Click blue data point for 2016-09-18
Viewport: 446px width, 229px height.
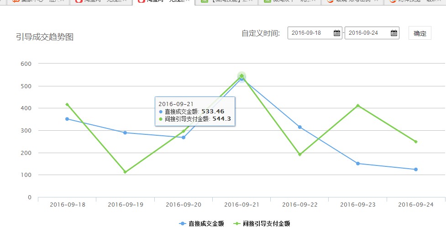67,119
